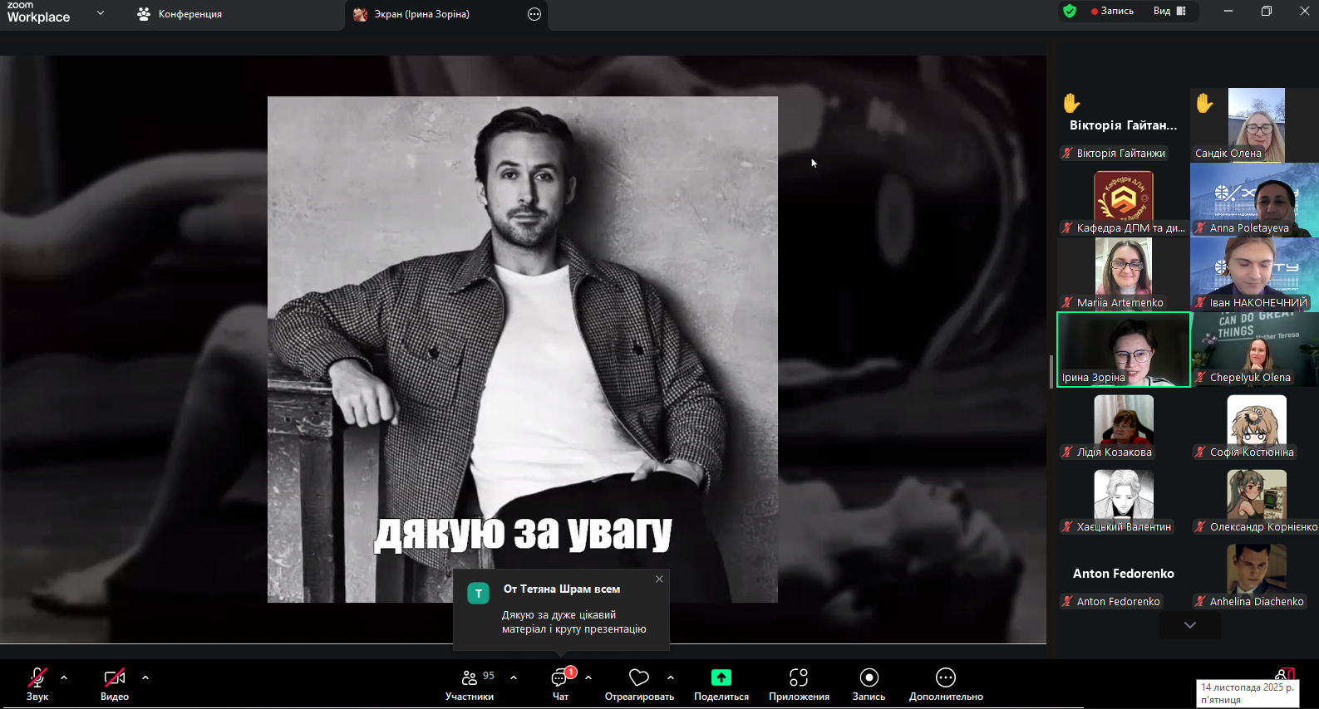Open the Участники participants panel
Viewport: 1319px width, 709px height.
coord(470,684)
